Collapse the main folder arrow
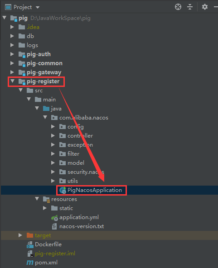 click(29, 99)
